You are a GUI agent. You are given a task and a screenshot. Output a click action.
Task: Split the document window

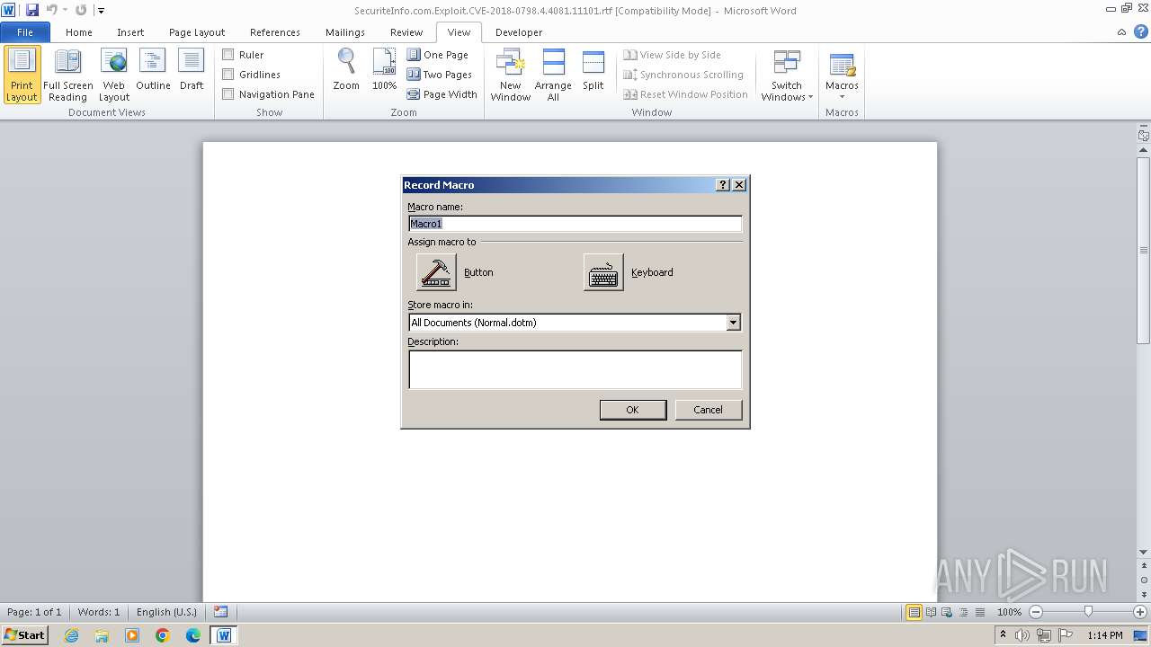593,70
